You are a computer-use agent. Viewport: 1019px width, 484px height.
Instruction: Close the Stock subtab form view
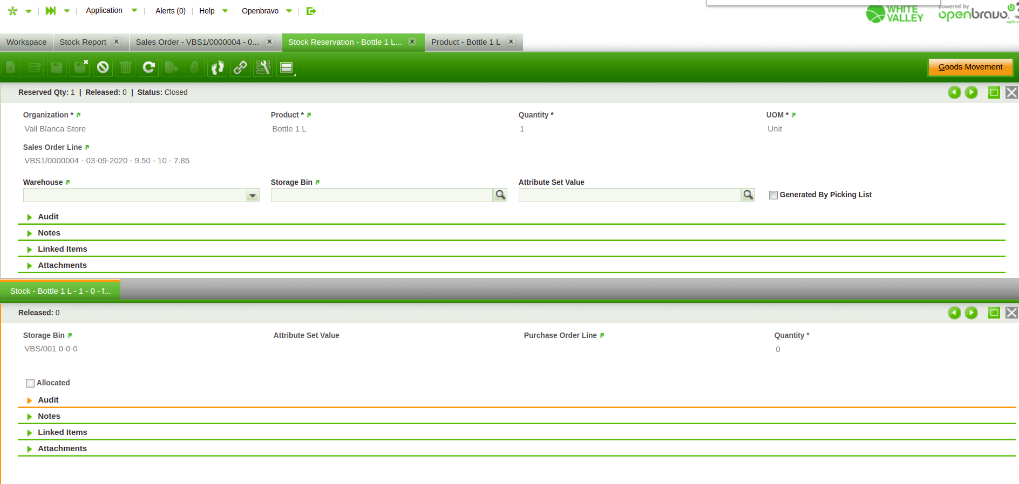point(1011,313)
